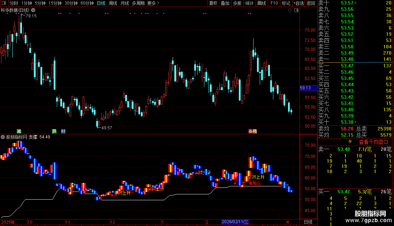This screenshot has width=394, height=226.
Task: Click the 79.15 high price label
Action: (x=31, y=16)
